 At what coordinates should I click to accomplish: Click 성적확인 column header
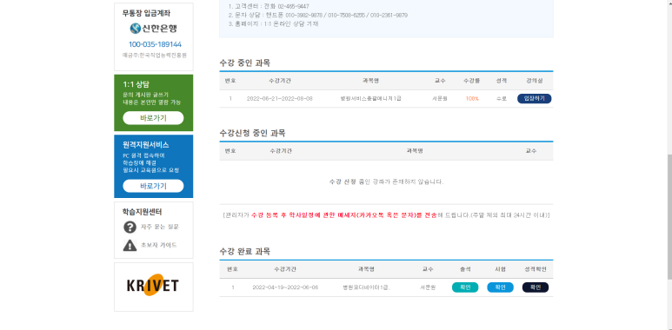coord(536,269)
